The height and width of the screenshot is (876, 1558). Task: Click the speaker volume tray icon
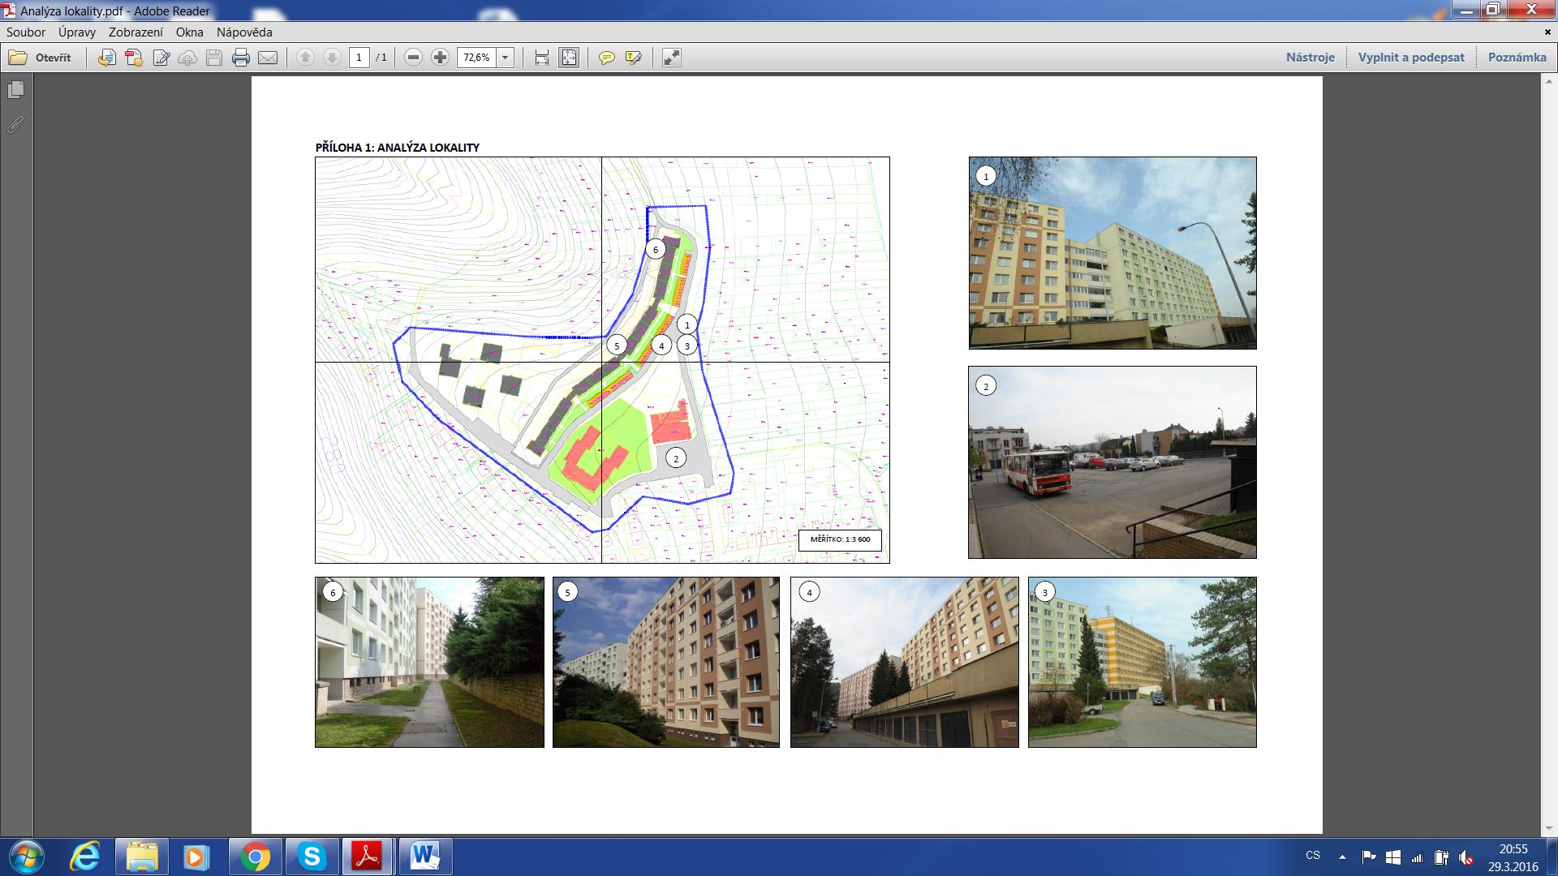pos(1465,857)
